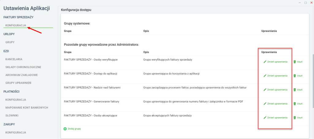Select Usun text for Osoby weryfikujące row
314x139 pixels.
pyautogui.click(x=300, y=62)
